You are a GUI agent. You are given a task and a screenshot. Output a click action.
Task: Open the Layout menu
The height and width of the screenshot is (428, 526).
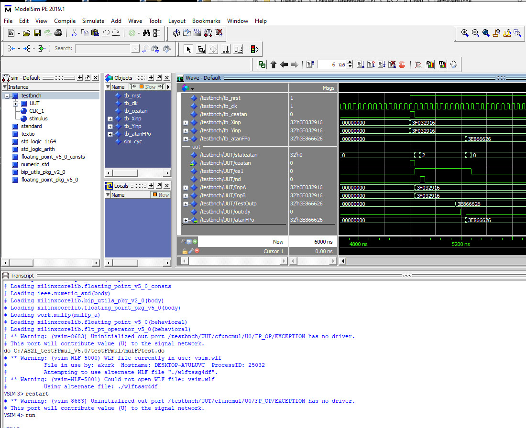177,21
